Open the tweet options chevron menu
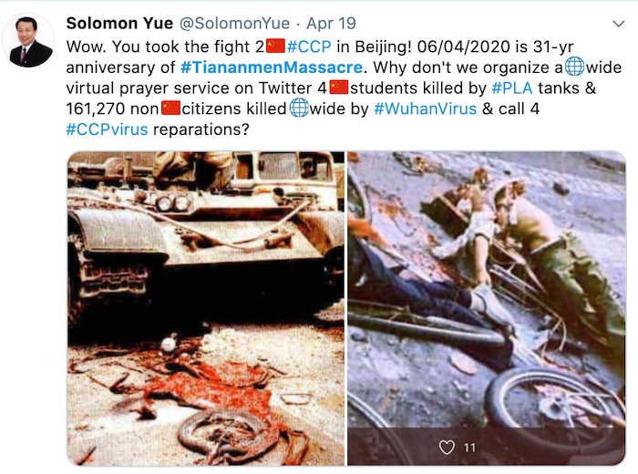638x474 pixels. tap(619, 24)
